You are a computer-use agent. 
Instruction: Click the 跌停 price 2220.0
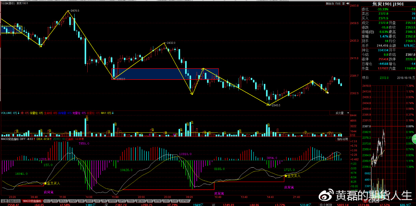click(410, 59)
